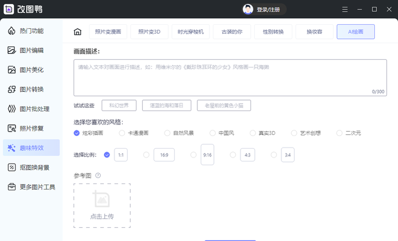Select the 中国风 style radio
This screenshot has height=241, width=398.
click(212, 133)
